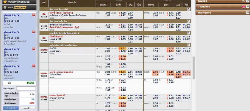Click the submit bet button in bet slip
Viewport: 250px width, 111px height.
[11, 108]
